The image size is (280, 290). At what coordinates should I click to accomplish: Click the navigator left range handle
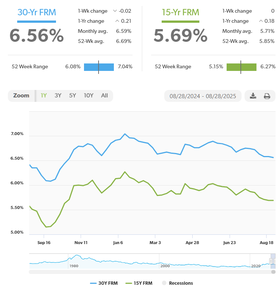(271, 261)
